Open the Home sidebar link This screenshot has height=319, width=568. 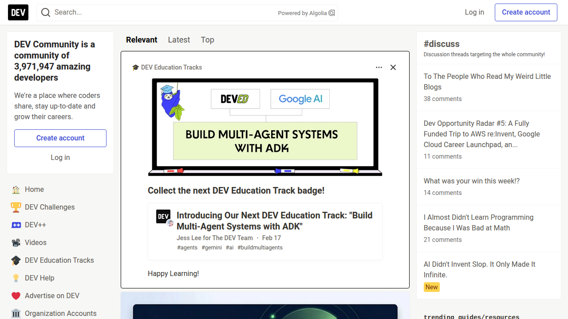coord(60,190)
